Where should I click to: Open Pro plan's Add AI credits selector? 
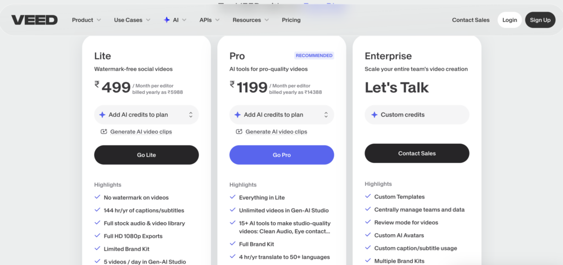pyautogui.click(x=281, y=115)
